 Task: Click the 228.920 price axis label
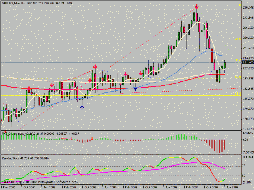pos(248,38)
